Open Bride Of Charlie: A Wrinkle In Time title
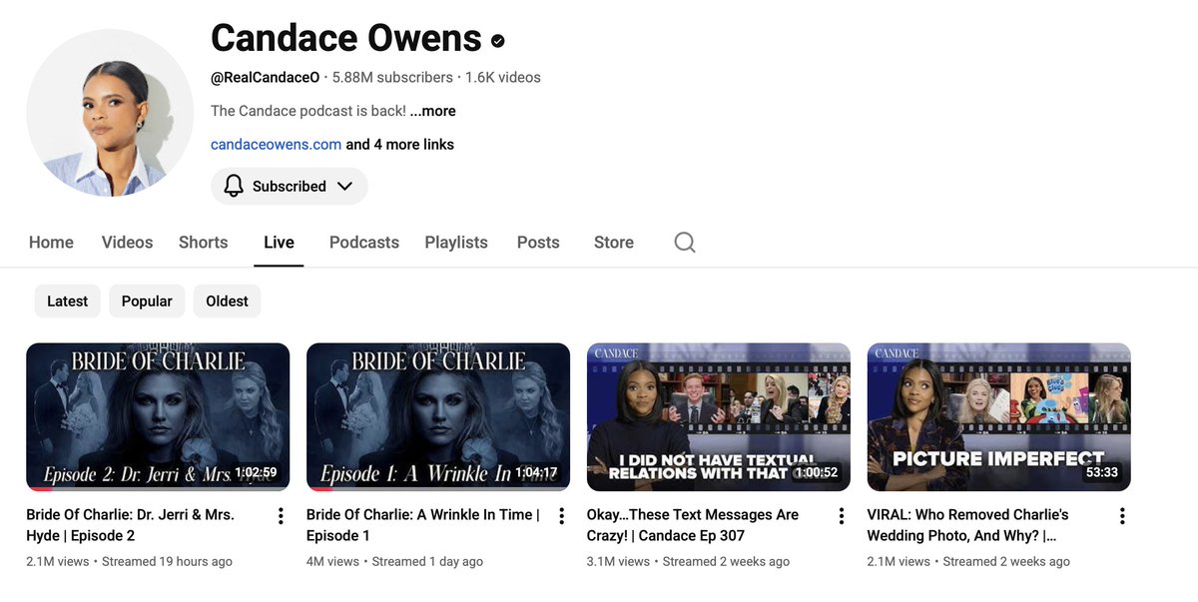This screenshot has height=602, width=1198. pos(423,525)
